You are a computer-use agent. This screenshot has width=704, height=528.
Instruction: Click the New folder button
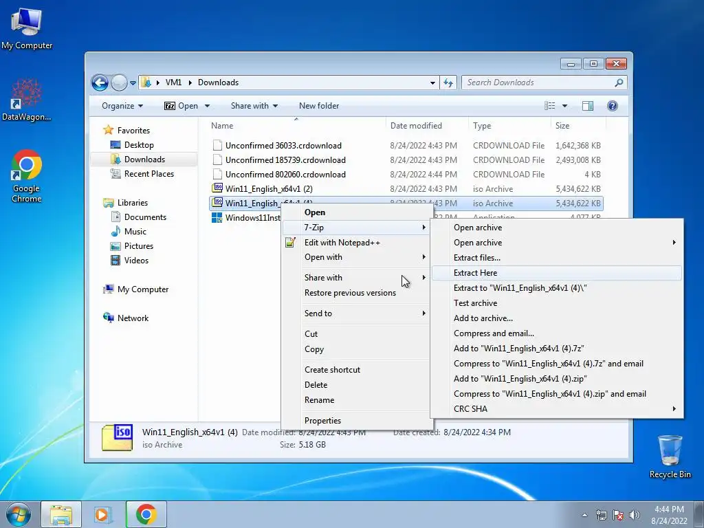point(319,106)
